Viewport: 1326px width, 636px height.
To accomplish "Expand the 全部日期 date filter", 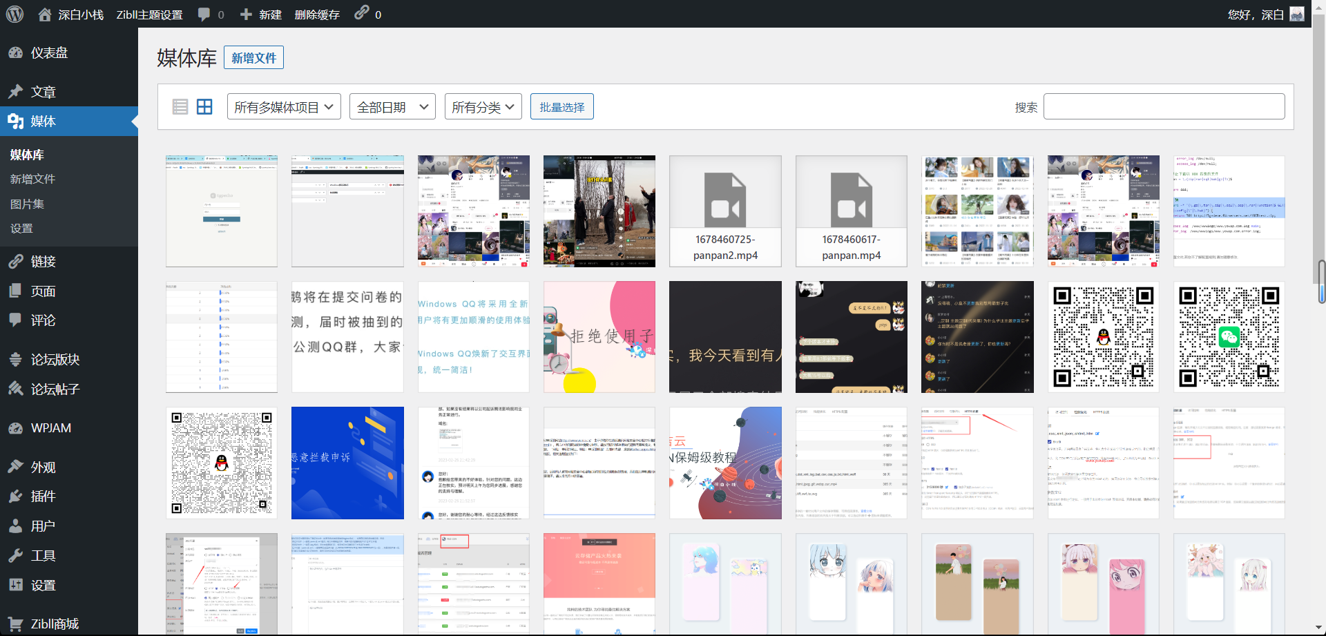I will point(392,106).
